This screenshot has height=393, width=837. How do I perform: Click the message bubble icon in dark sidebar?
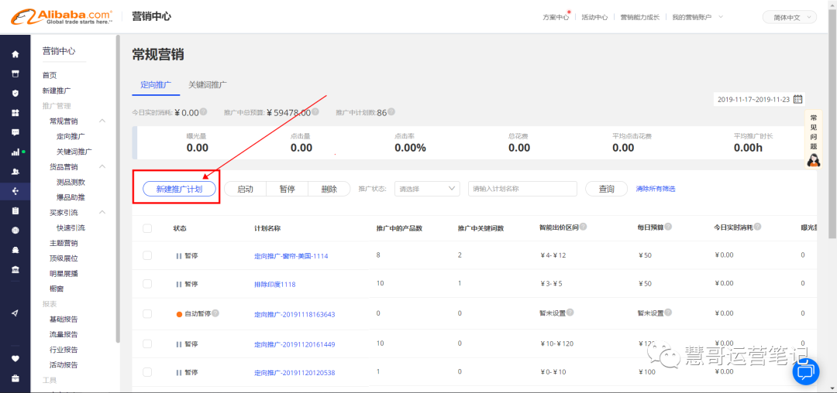[15, 132]
